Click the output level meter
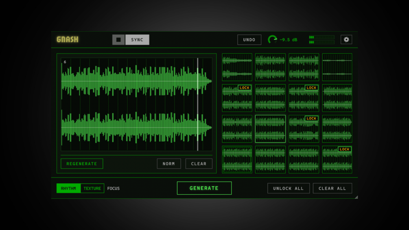 [322, 39]
